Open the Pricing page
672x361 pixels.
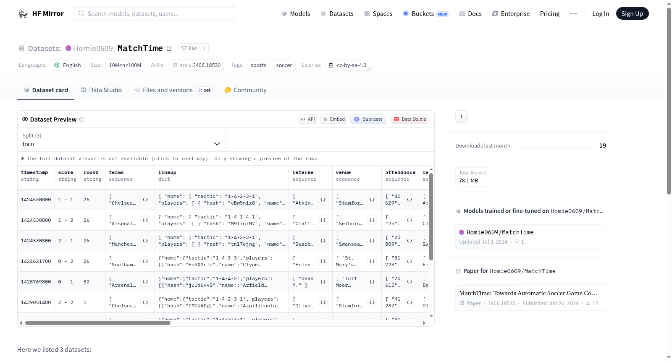[550, 14]
